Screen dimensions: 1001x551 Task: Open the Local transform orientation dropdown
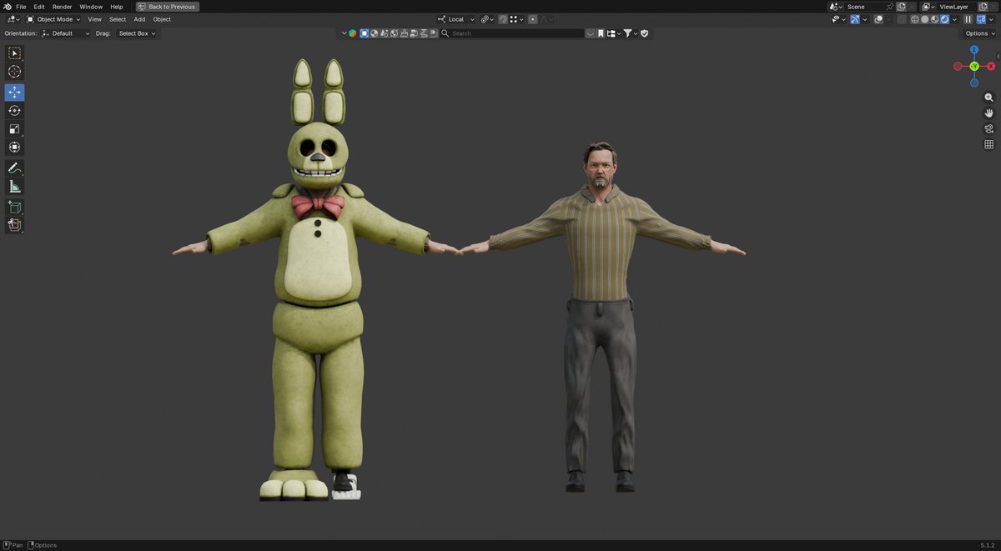[x=455, y=19]
